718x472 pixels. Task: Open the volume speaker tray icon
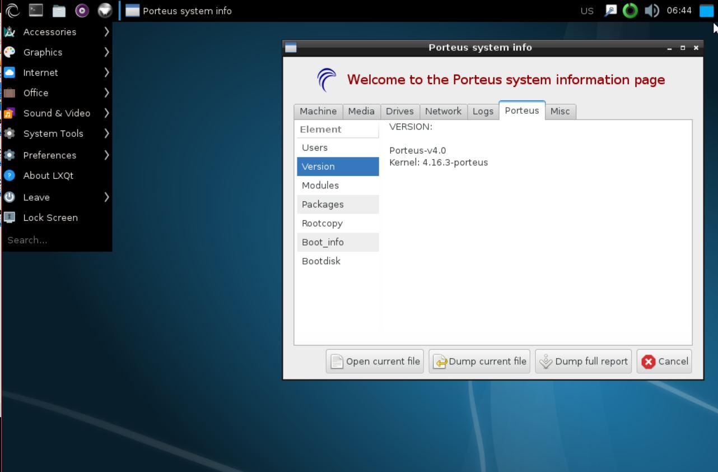click(x=651, y=11)
